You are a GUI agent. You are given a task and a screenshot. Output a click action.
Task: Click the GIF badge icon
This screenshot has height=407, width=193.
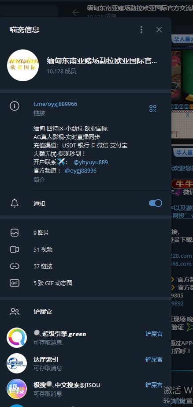point(15,283)
